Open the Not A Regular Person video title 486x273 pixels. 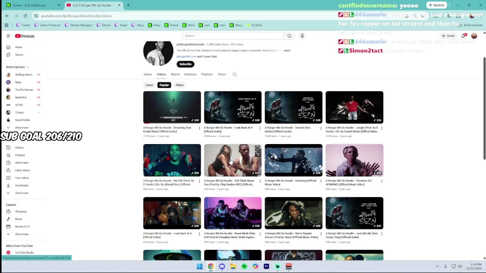coord(291,235)
